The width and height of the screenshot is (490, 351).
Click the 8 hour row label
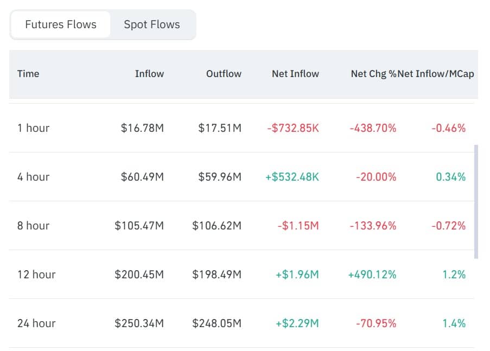[33, 226]
